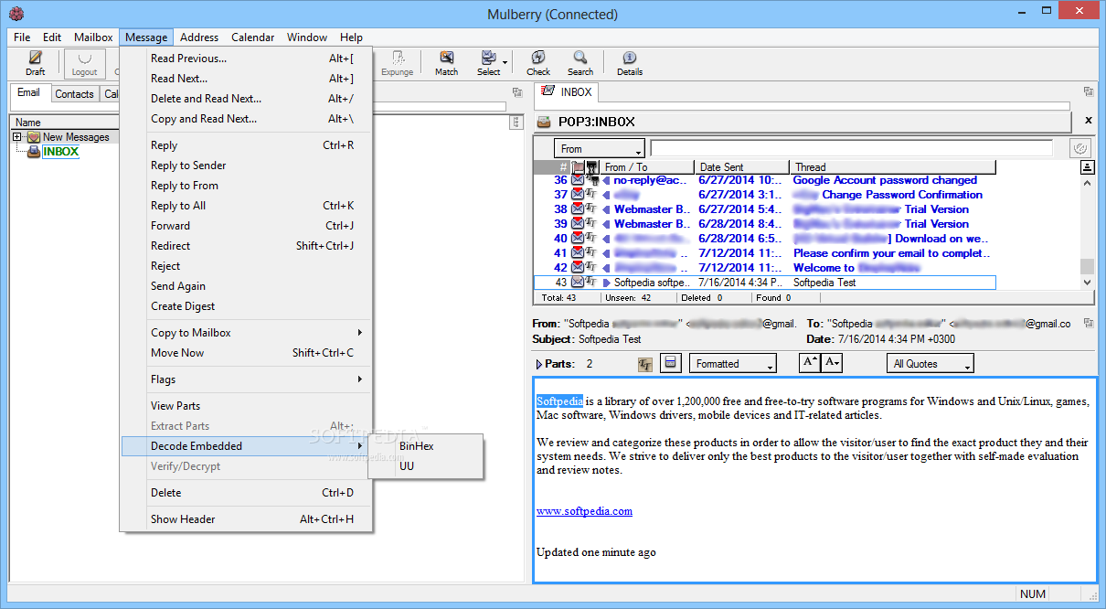The width and height of the screenshot is (1106, 609).
Task: Click the pane layout icon above the mailbox tree
Action: (x=516, y=91)
